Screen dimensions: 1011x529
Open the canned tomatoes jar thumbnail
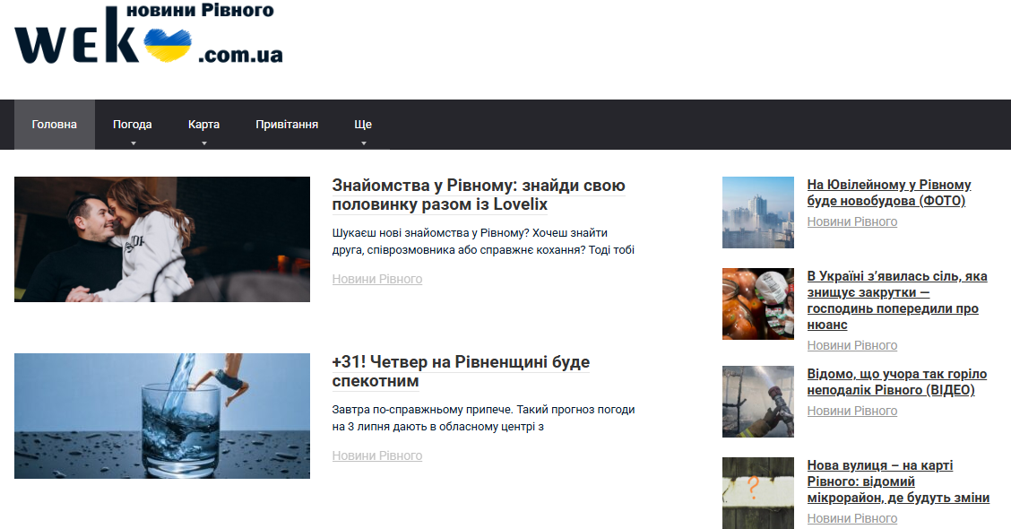tap(758, 304)
